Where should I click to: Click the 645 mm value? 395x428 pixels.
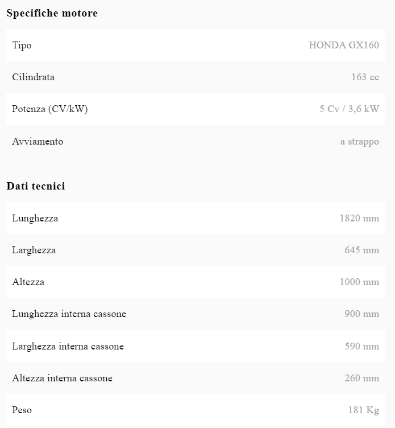(361, 250)
